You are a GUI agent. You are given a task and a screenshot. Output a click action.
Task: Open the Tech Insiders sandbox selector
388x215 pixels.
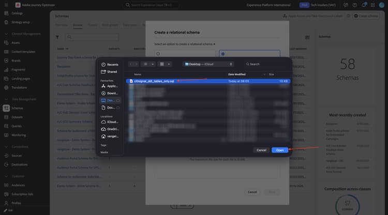point(318,5)
